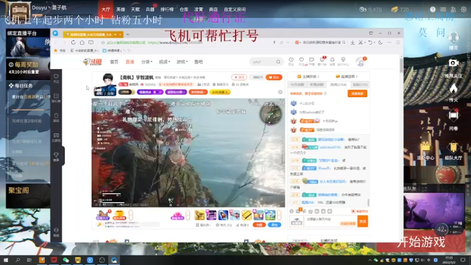Click Douyu search magnifier icon
Screen dimensions: 471x265
(278, 62)
